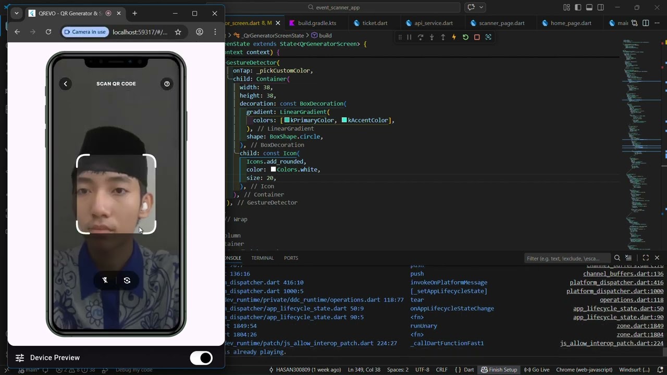
Task: Open zone.dart:1849 link in console
Action: [640, 326]
